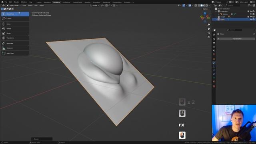This screenshot has width=256, height=144.
Task: Switch to the Shading workspace tab
Action: pyautogui.click(x=87, y=2)
